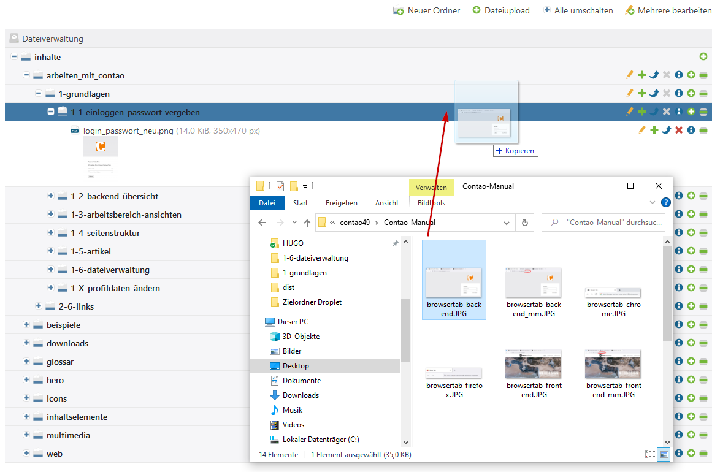Click the Neuer Ordner link

pyautogui.click(x=427, y=10)
